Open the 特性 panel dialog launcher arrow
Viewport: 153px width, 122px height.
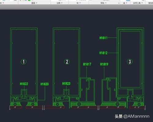[119, 3]
